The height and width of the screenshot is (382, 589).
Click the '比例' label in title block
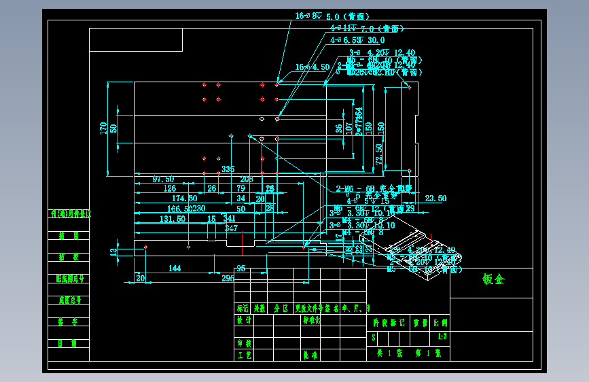pos(440,323)
